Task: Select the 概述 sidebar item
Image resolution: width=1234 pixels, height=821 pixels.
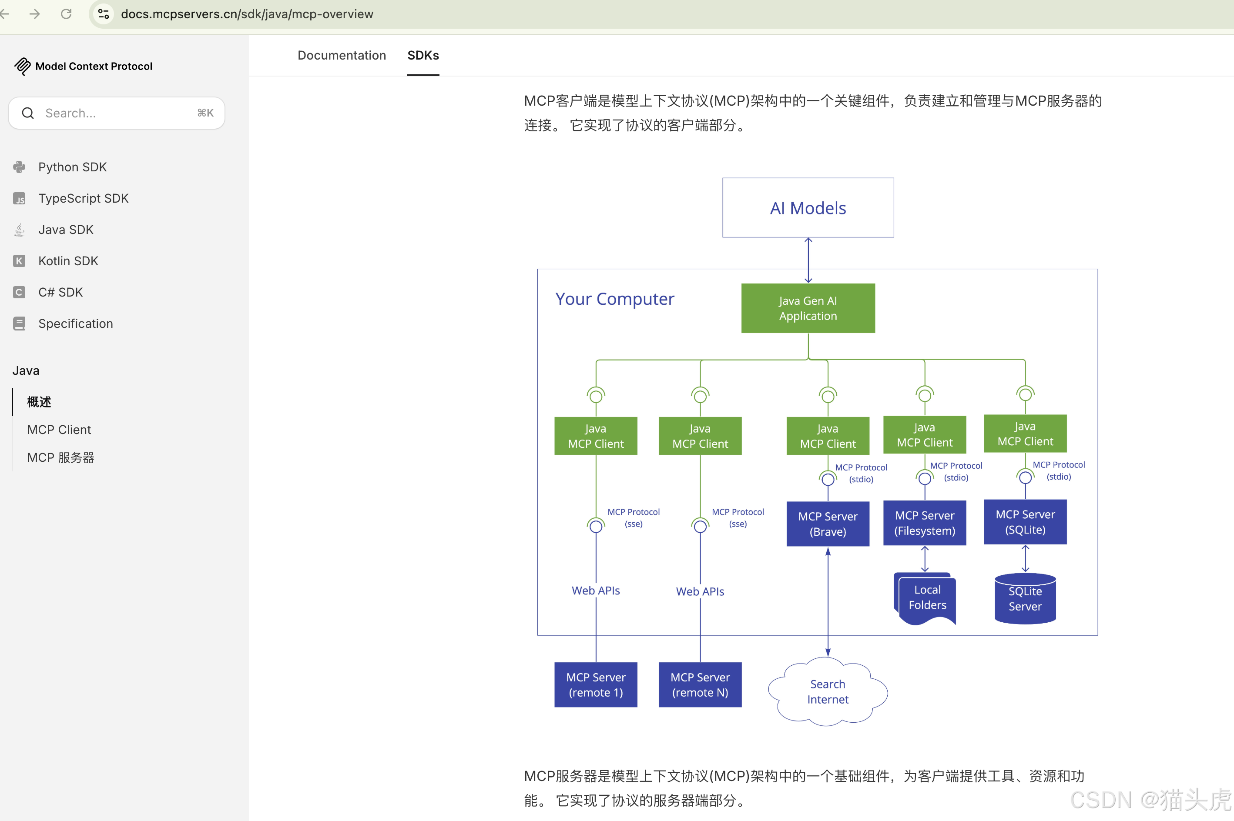Action: click(39, 402)
